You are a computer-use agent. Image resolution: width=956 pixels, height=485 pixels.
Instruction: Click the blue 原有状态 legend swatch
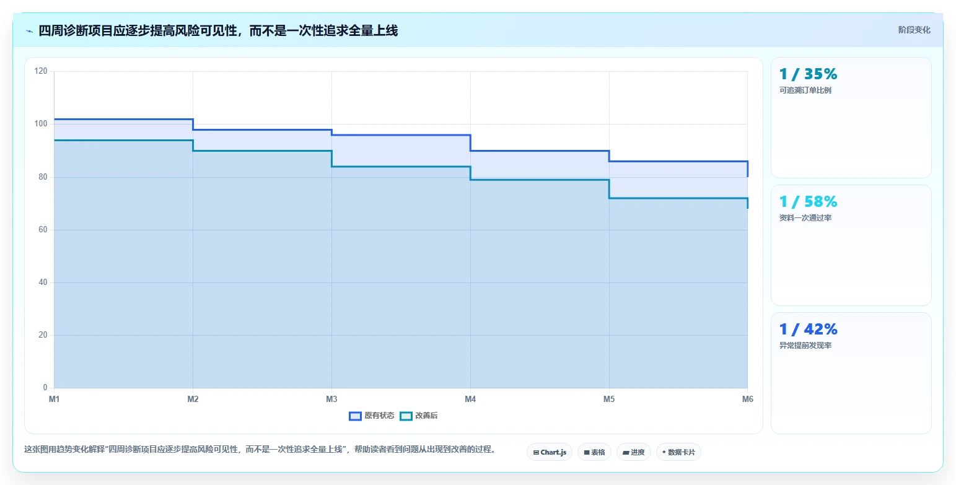pos(355,416)
